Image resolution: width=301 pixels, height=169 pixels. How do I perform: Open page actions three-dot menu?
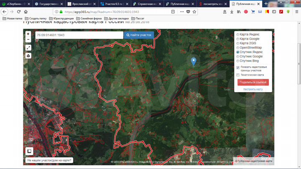click(182, 12)
